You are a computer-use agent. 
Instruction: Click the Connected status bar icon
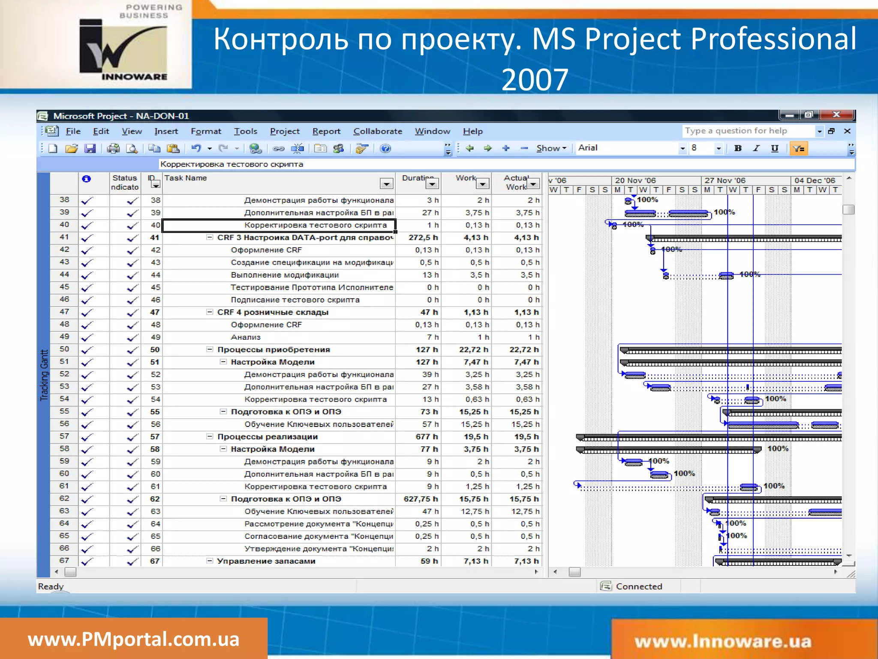click(606, 586)
